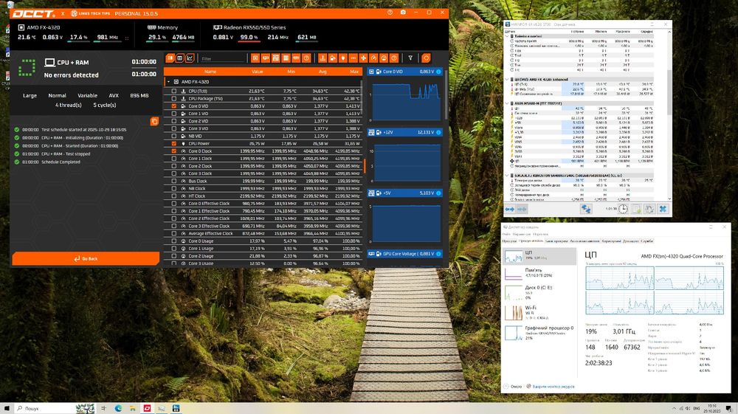Open OCCT help icon in title bar
The width and height of the screenshot is (738, 414).
(390, 13)
